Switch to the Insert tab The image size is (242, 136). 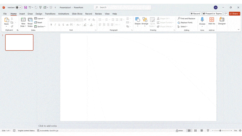(x=22, y=14)
